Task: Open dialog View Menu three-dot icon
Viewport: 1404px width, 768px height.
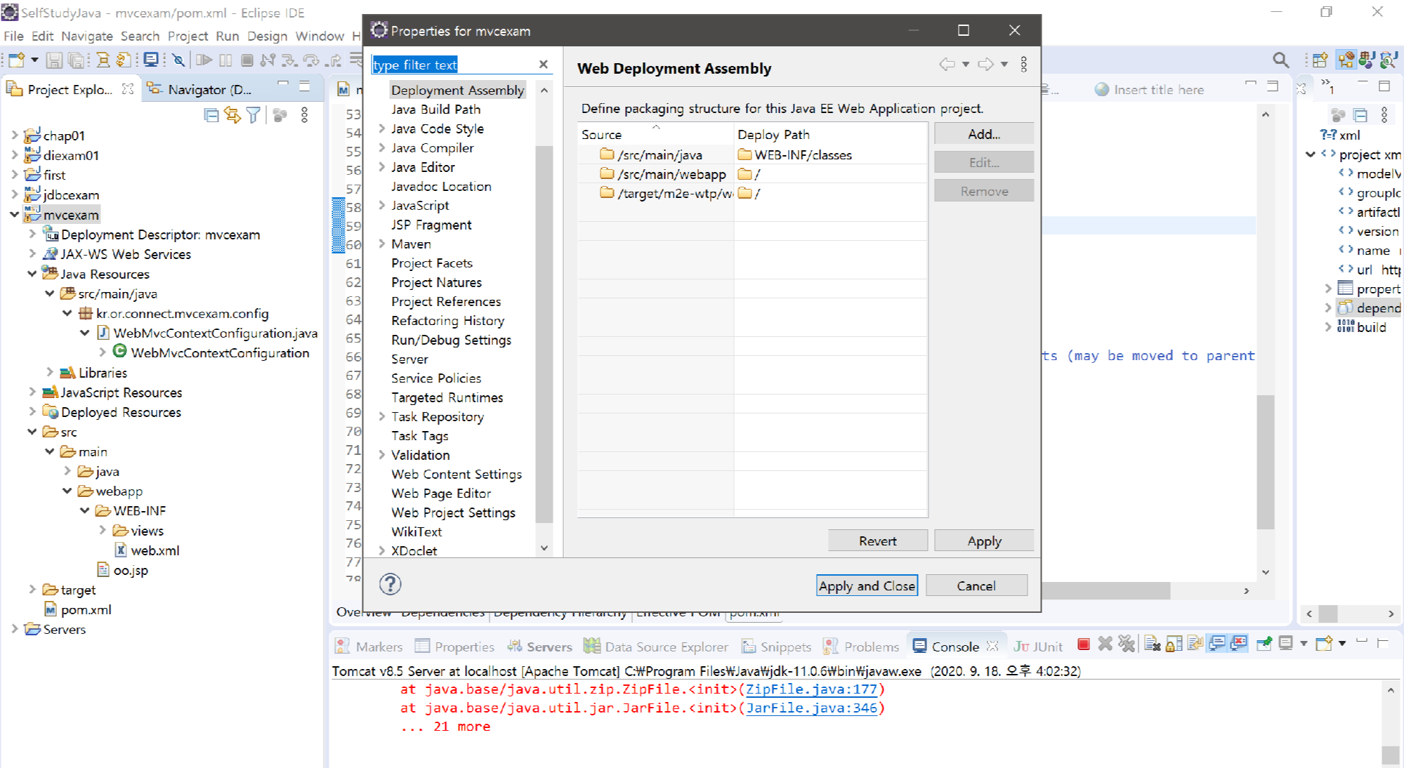Action: coord(1024,65)
